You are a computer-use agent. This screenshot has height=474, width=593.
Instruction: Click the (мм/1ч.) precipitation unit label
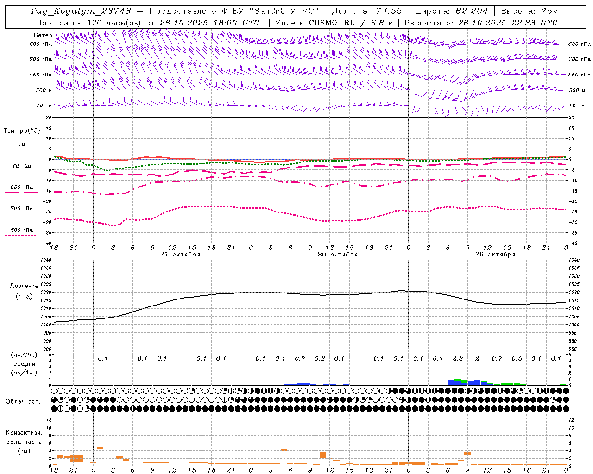coord(24,373)
